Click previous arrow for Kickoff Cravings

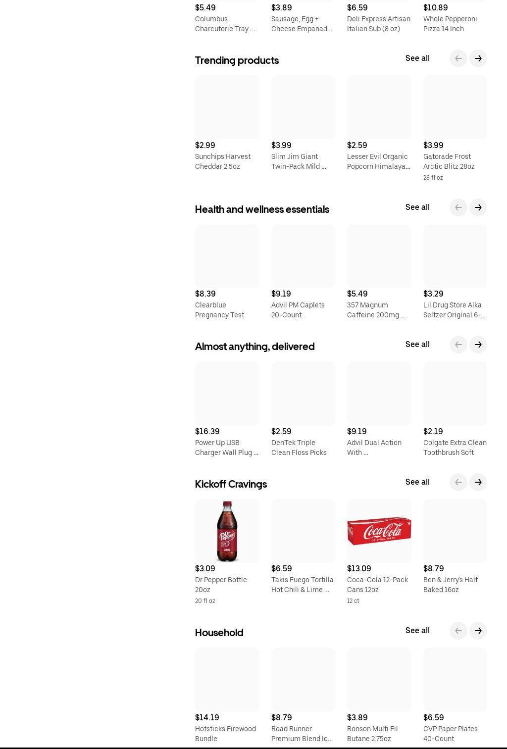[458, 482]
